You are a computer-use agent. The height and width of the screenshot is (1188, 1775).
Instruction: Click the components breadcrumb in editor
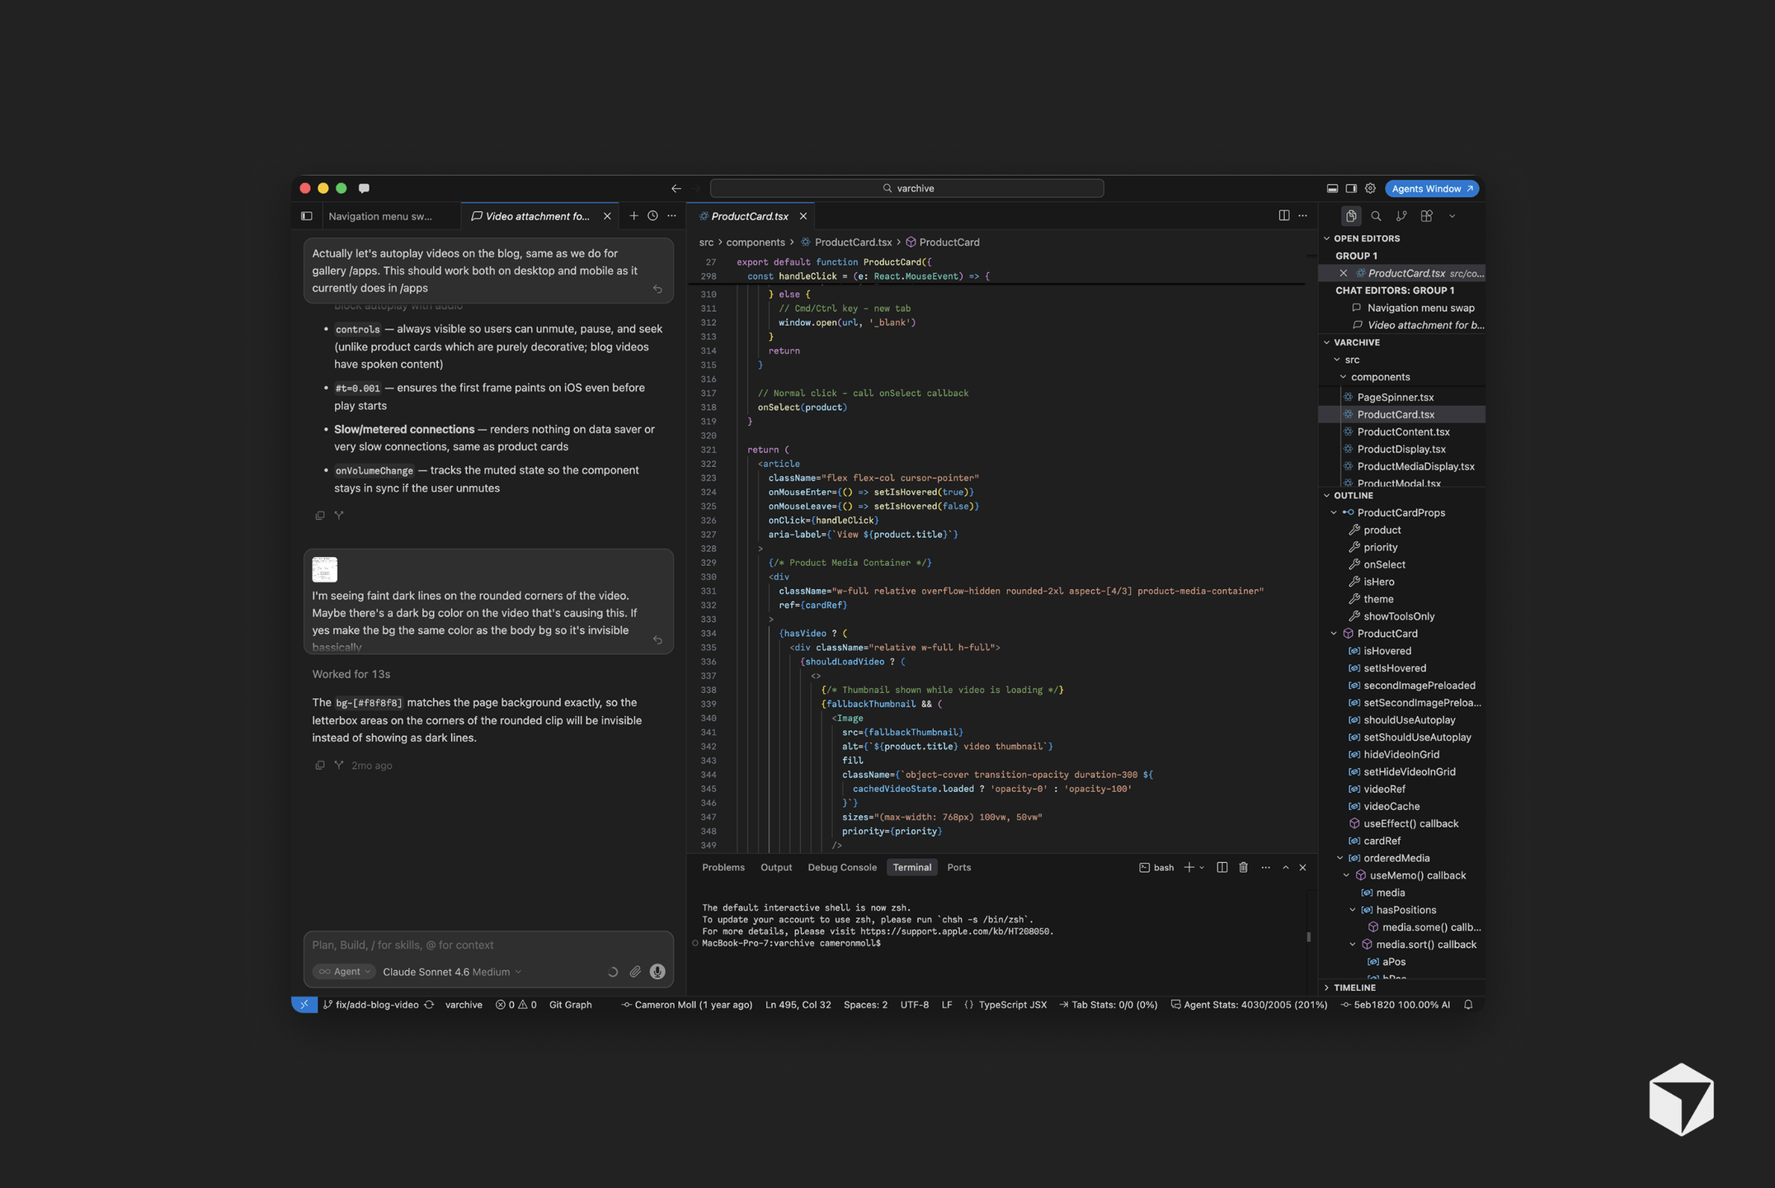[x=756, y=243]
